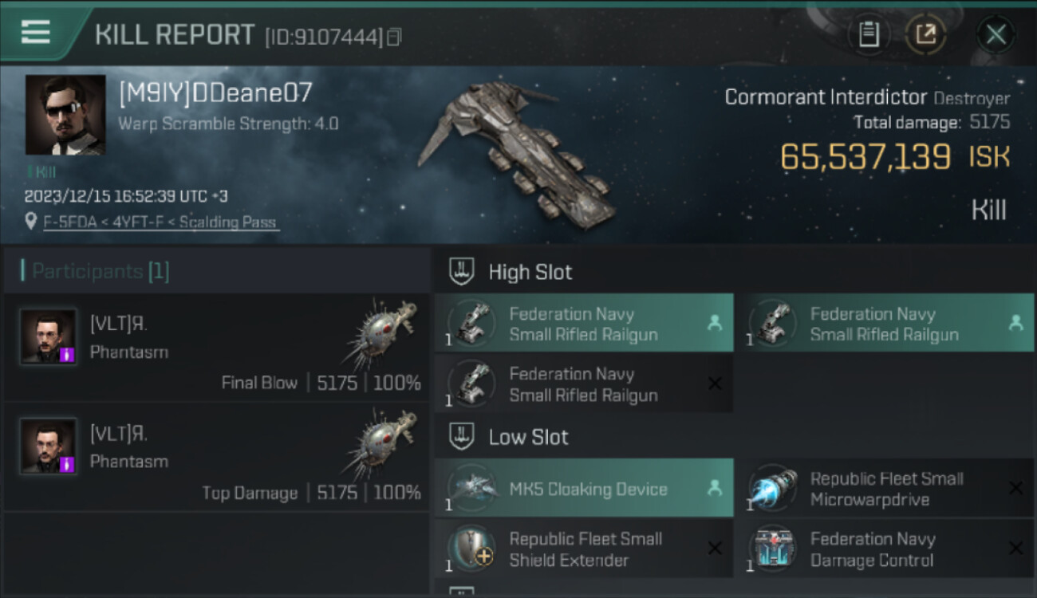Viewport: 1037px width, 598px height.
Task: Open the Top Damage participant entry
Action: 217,458
